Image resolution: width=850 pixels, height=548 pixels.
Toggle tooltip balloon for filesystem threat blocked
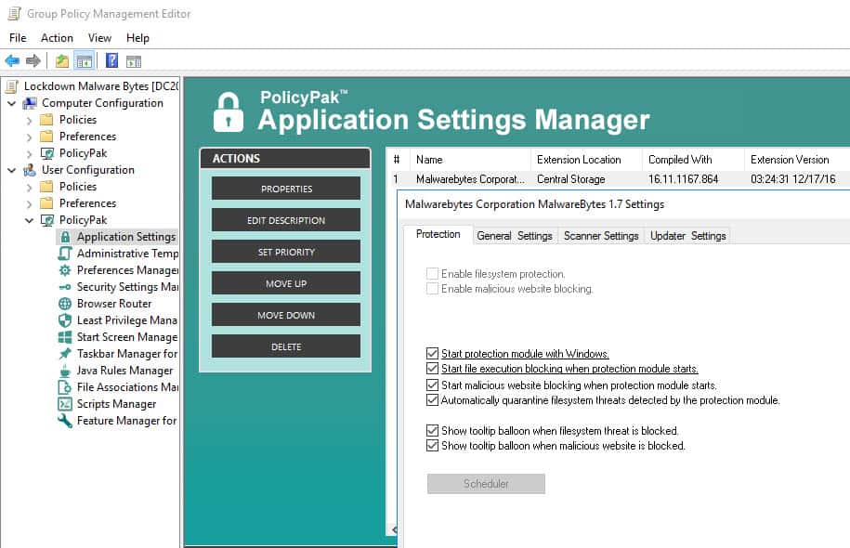pyautogui.click(x=432, y=430)
